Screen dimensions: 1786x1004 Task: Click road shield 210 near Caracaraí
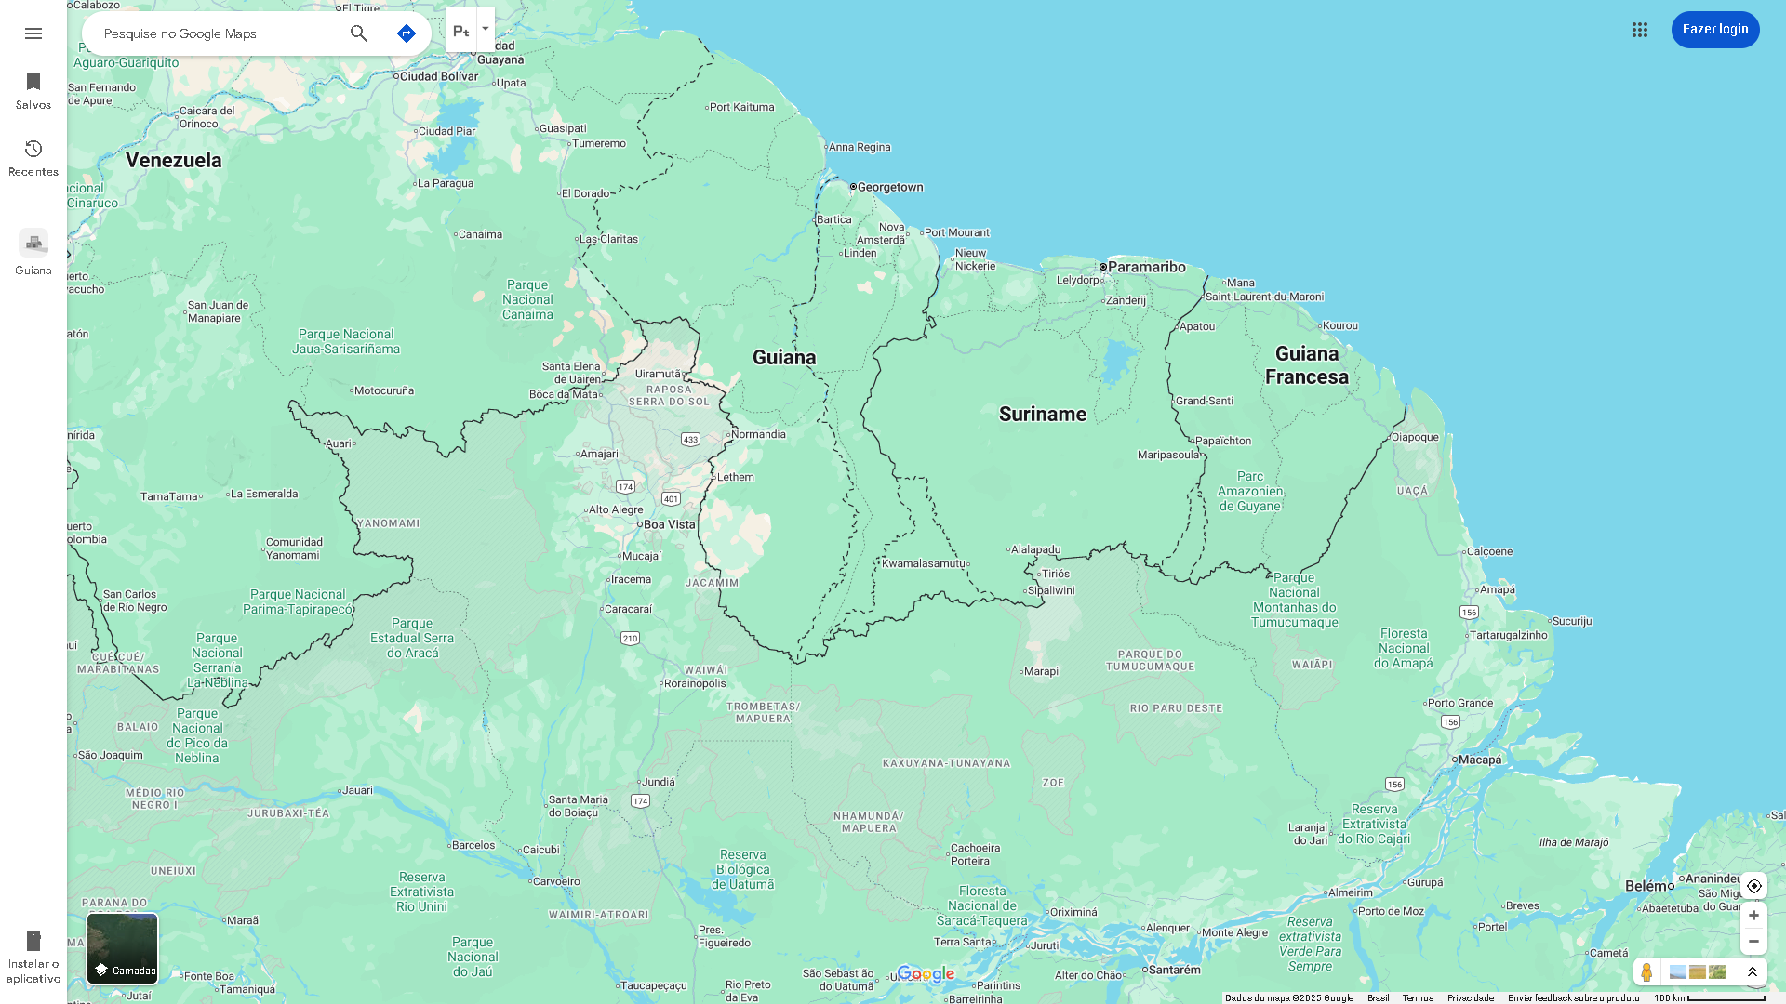click(x=630, y=639)
